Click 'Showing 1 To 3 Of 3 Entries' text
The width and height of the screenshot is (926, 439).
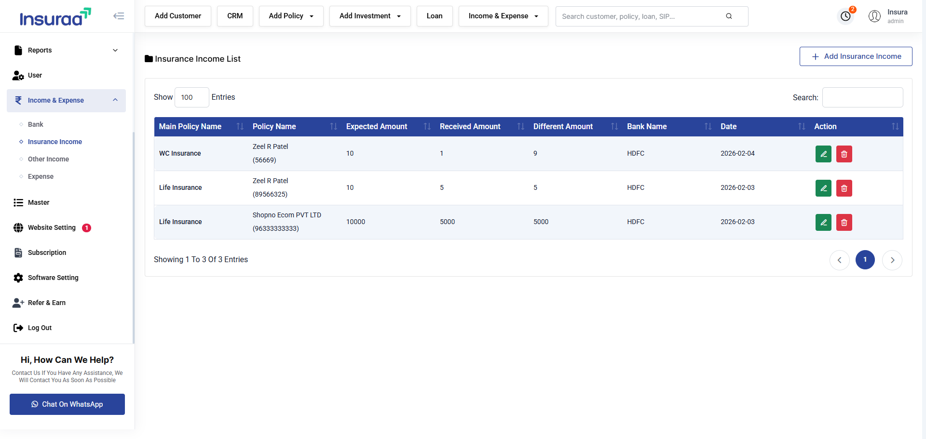(x=201, y=259)
